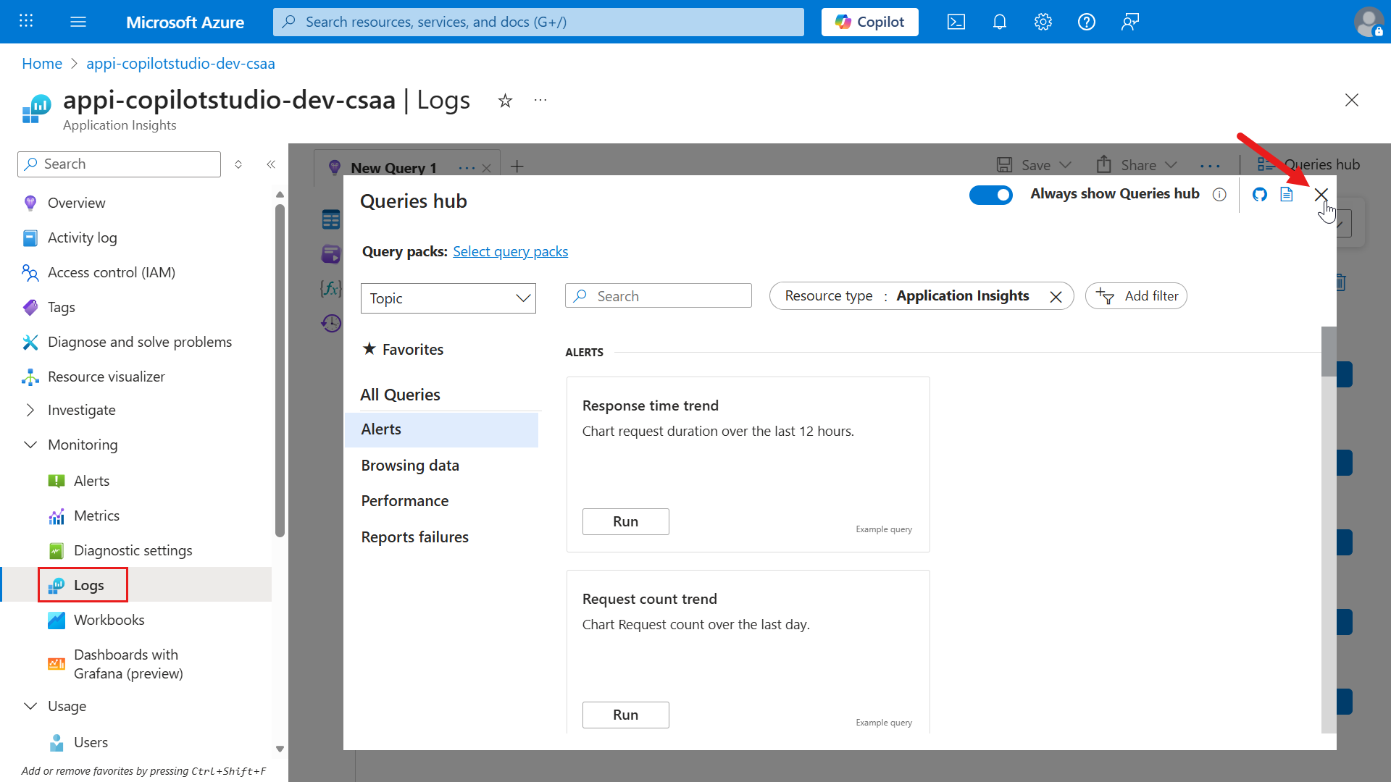Run the Response time trend query
The width and height of the screenshot is (1391, 782).
[626, 521]
